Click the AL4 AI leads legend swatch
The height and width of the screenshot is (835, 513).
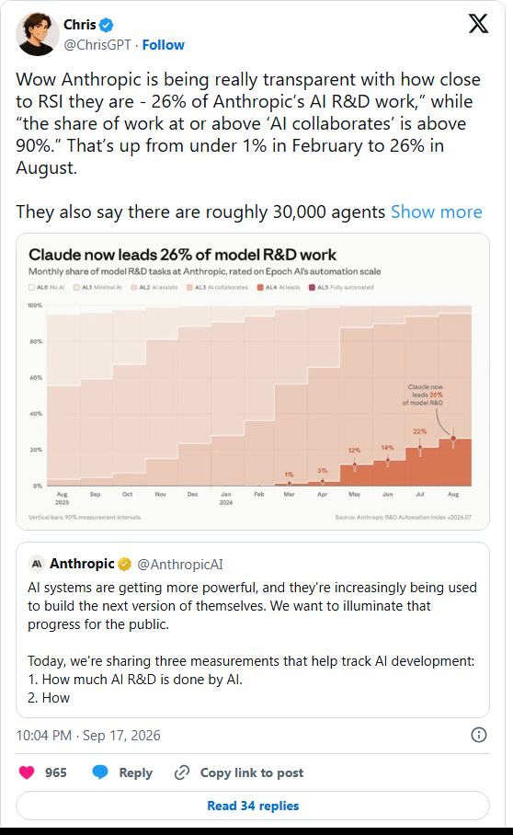260,288
